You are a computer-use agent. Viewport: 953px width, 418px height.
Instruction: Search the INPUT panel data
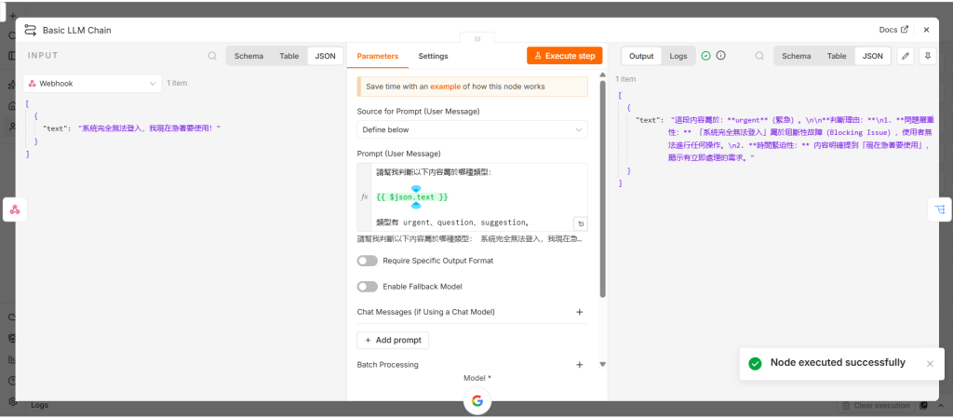212,56
